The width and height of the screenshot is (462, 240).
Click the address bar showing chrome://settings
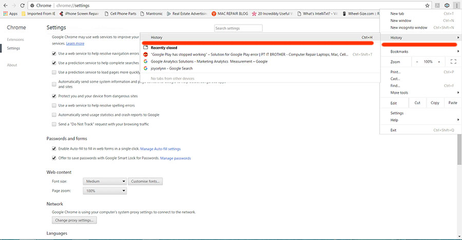[x=230, y=5]
